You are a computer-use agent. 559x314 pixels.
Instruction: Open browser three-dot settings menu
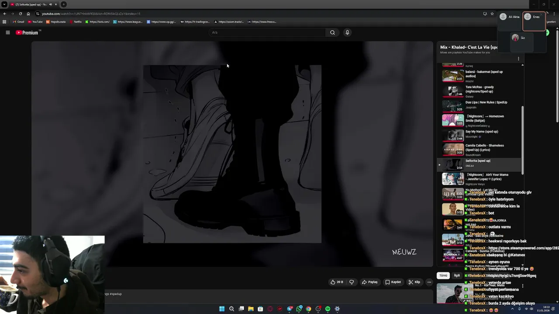tap(554, 14)
